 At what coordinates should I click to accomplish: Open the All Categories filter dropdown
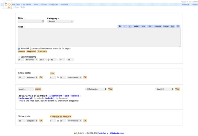click(x=96, y=89)
